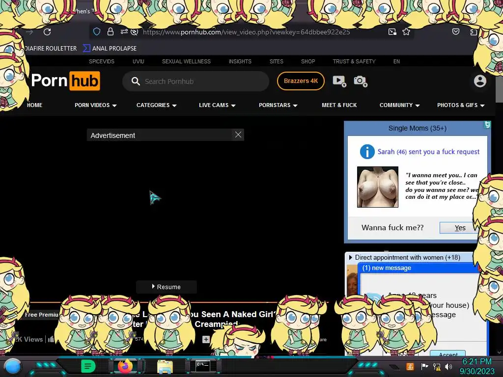Click the (1) new message bar
This screenshot has width=503, height=377.
click(x=419, y=268)
